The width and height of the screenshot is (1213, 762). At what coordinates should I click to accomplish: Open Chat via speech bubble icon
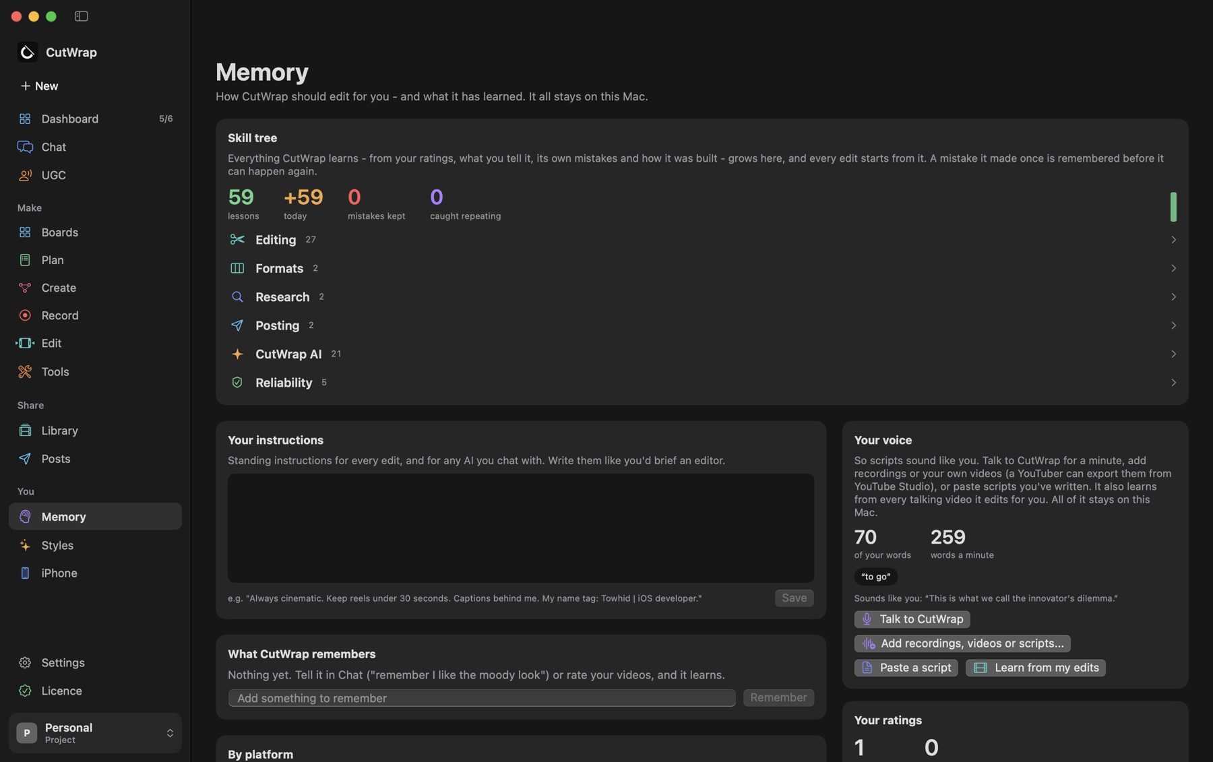(25, 147)
